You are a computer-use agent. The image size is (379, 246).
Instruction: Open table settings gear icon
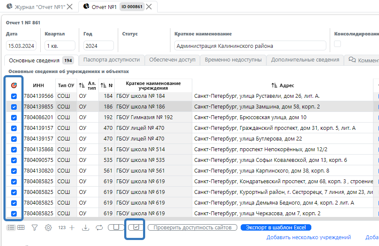click(x=48, y=228)
